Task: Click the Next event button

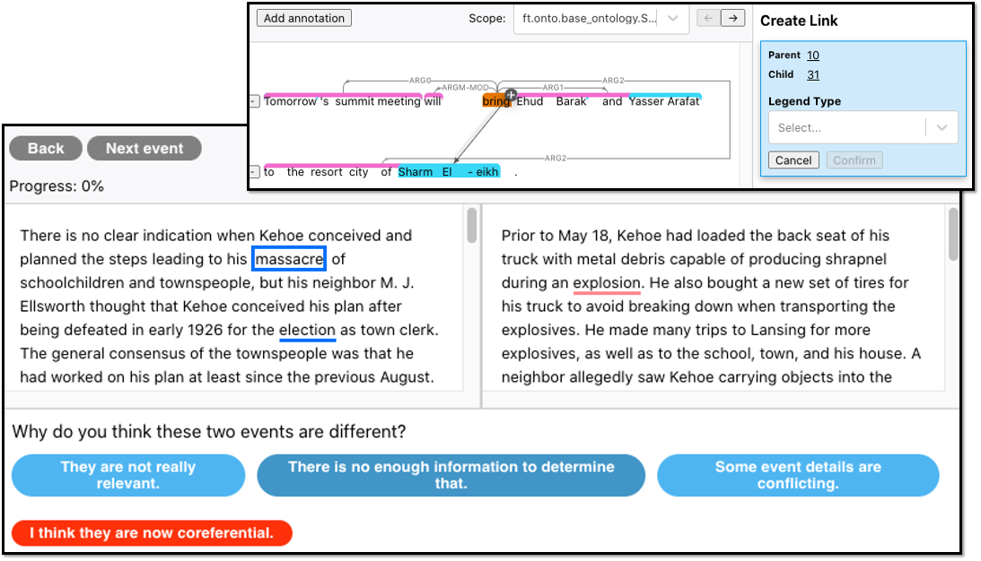Action: point(145,148)
